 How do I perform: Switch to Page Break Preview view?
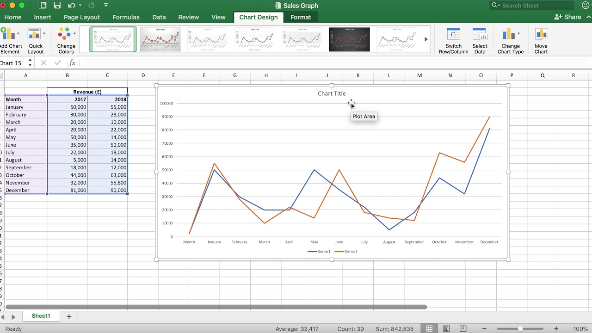point(462,329)
